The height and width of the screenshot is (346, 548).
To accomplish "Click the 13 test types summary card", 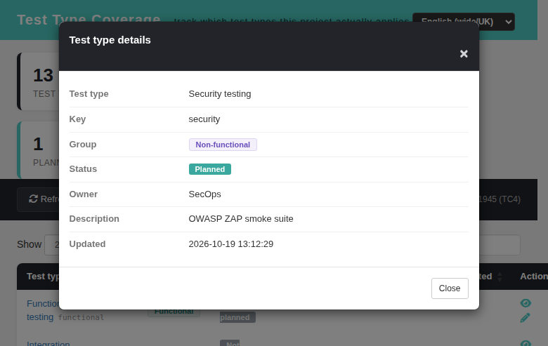I will [39, 81].
